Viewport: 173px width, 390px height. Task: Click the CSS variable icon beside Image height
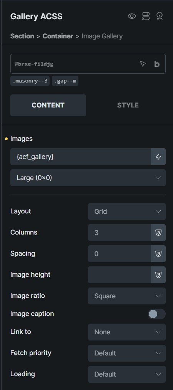click(x=158, y=275)
